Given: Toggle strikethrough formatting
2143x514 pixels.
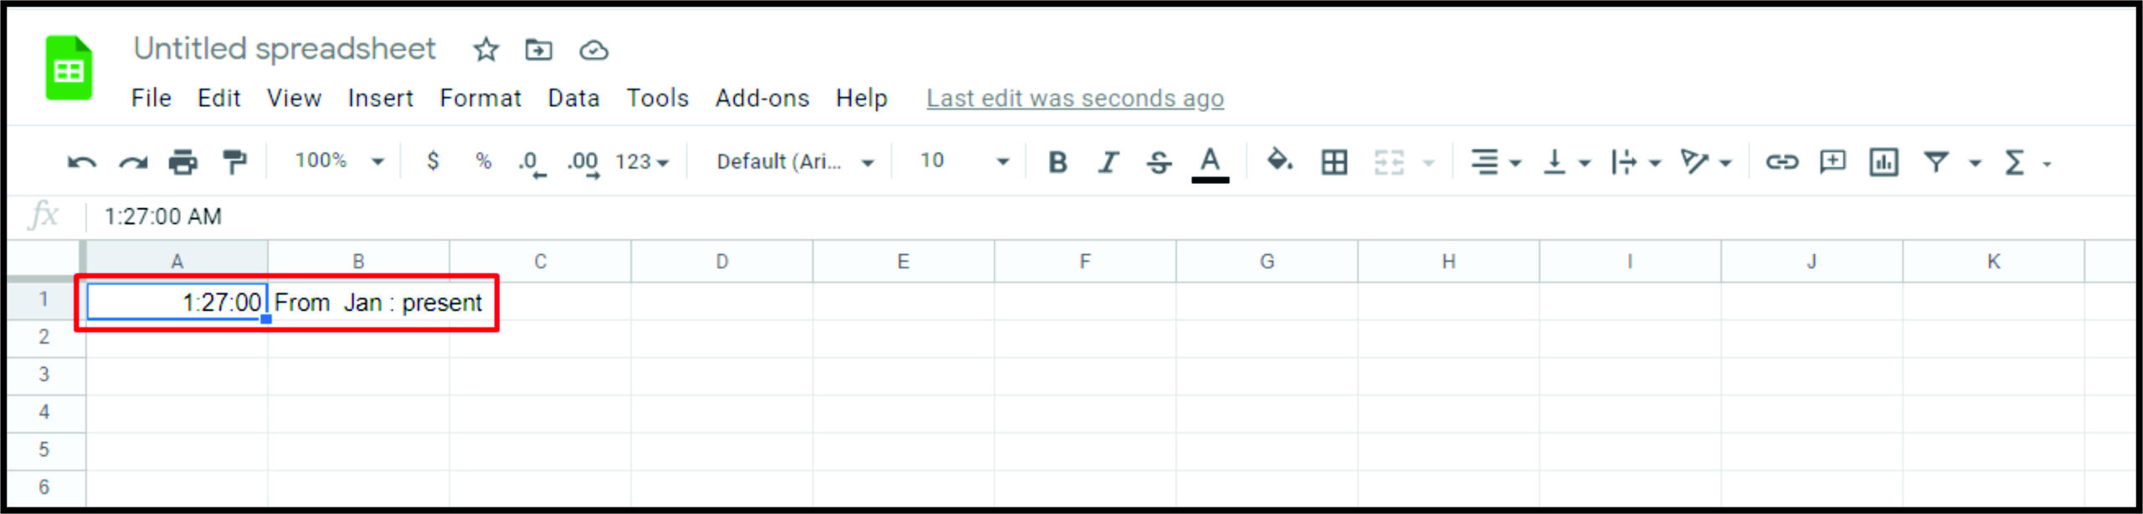Looking at the screenshot, I should pos(1159,162).
